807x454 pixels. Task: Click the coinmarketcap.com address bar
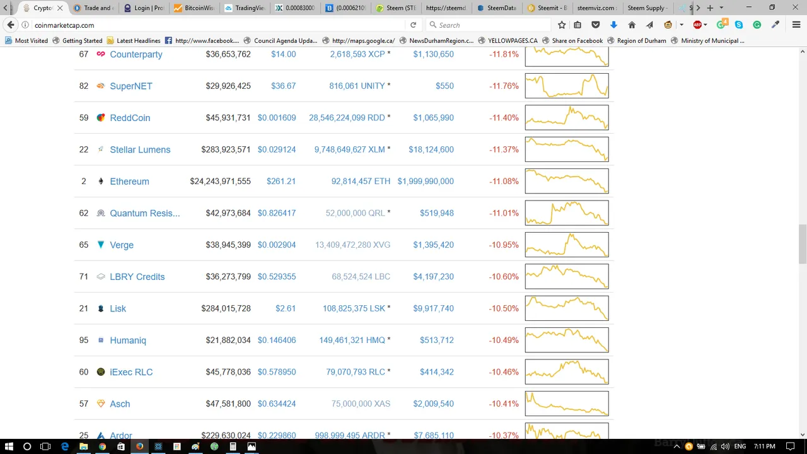point(218,25)
